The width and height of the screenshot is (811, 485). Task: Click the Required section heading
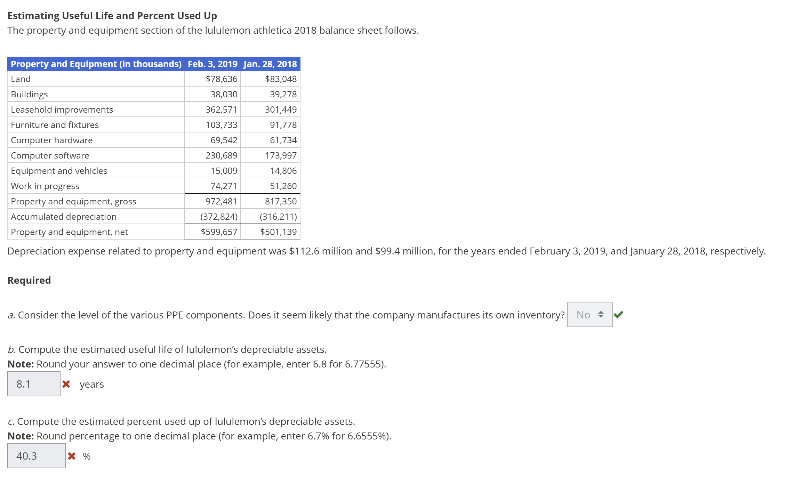point(29,280)
